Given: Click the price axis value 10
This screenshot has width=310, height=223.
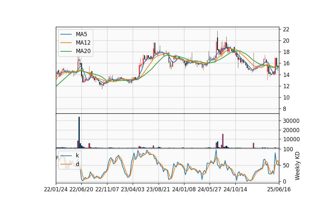Looking at the screenshot, I should click(x=286, y=98).
